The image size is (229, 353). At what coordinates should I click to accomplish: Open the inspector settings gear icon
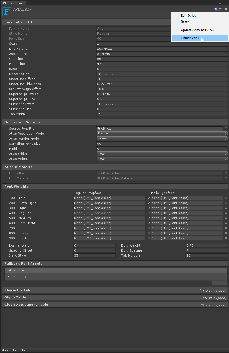point(226,9)
